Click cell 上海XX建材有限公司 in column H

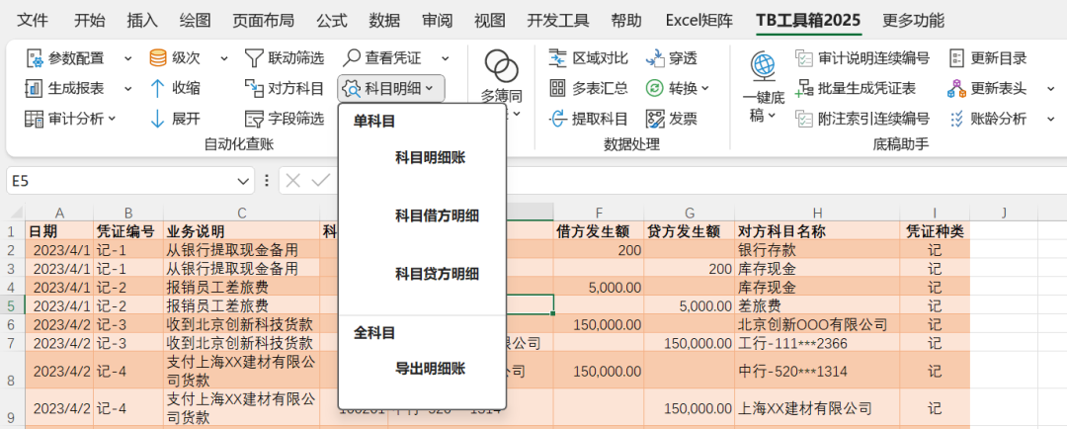click(817, 408)
